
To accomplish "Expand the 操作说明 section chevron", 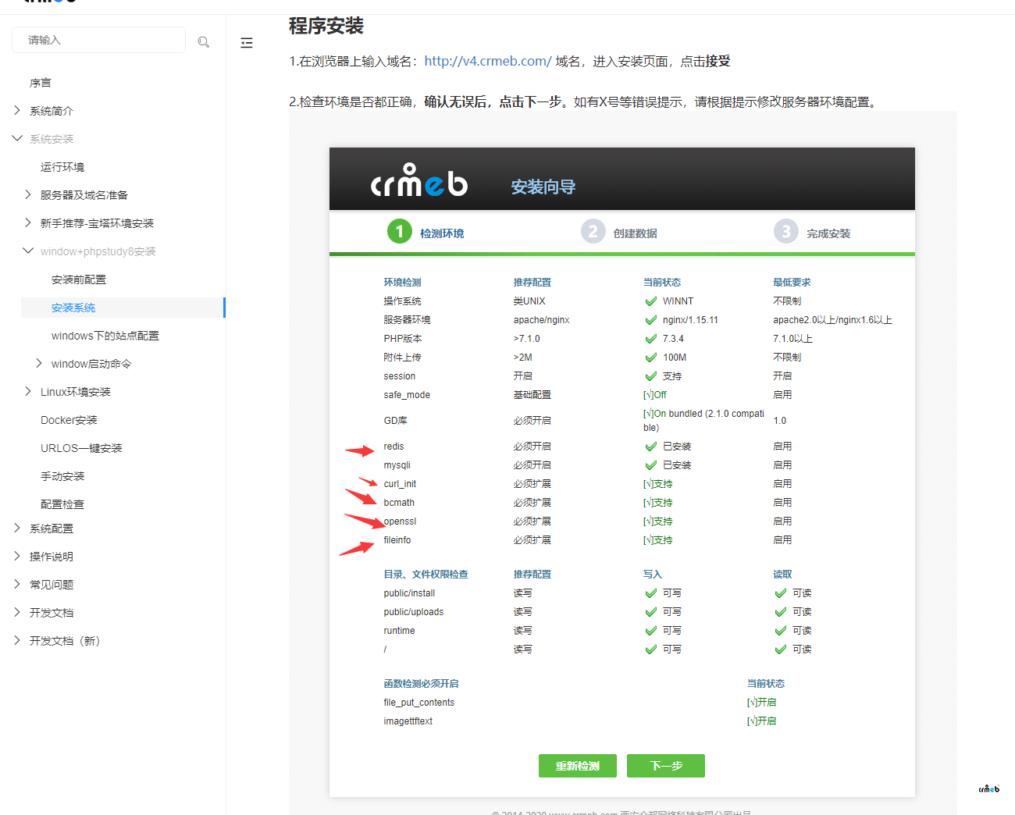I will pos(17,556).
